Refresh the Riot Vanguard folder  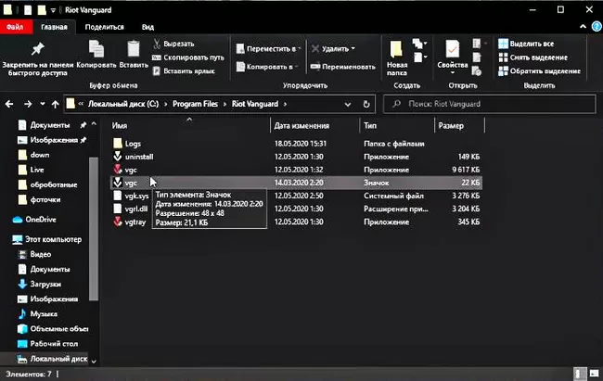pos(366,104)
